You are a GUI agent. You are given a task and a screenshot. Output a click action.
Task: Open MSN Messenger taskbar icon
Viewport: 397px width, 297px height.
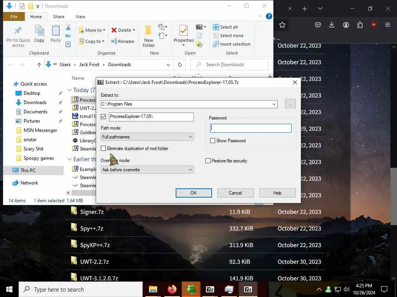191,289
